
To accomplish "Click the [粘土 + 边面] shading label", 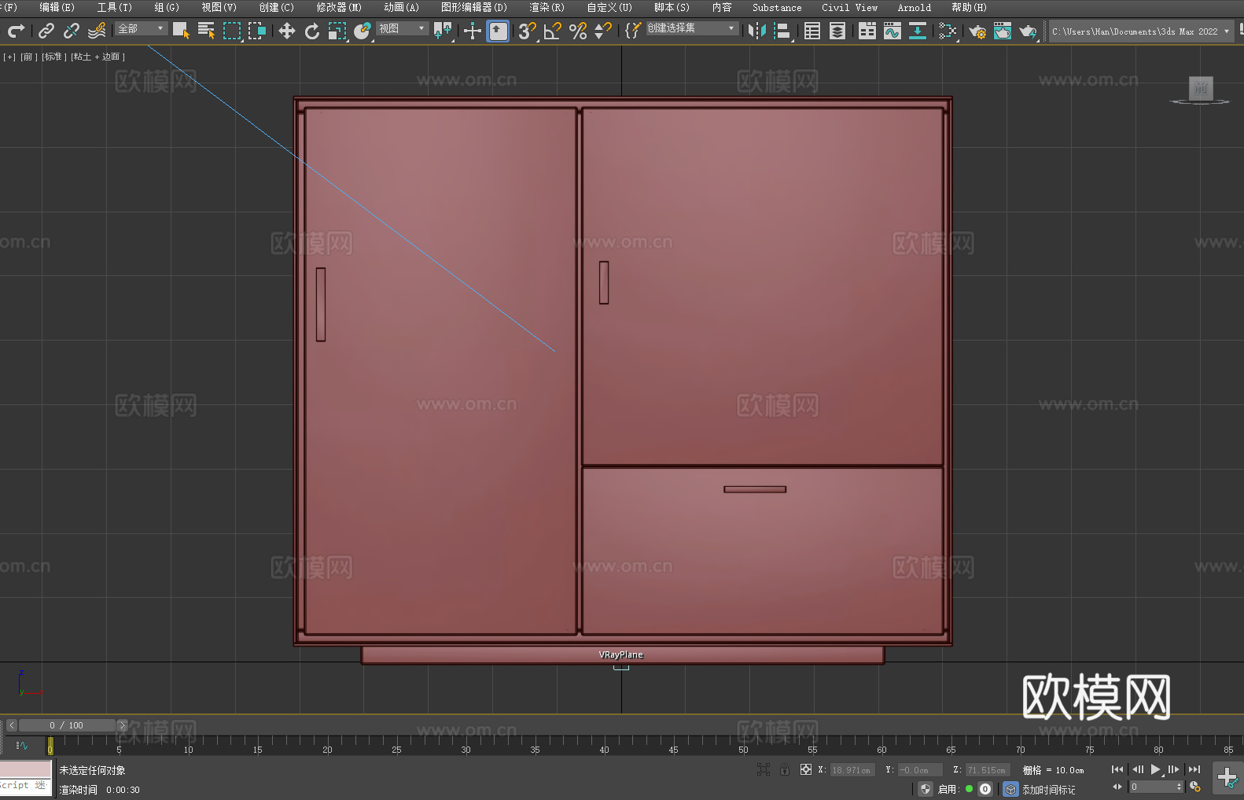I will (98, 57).
